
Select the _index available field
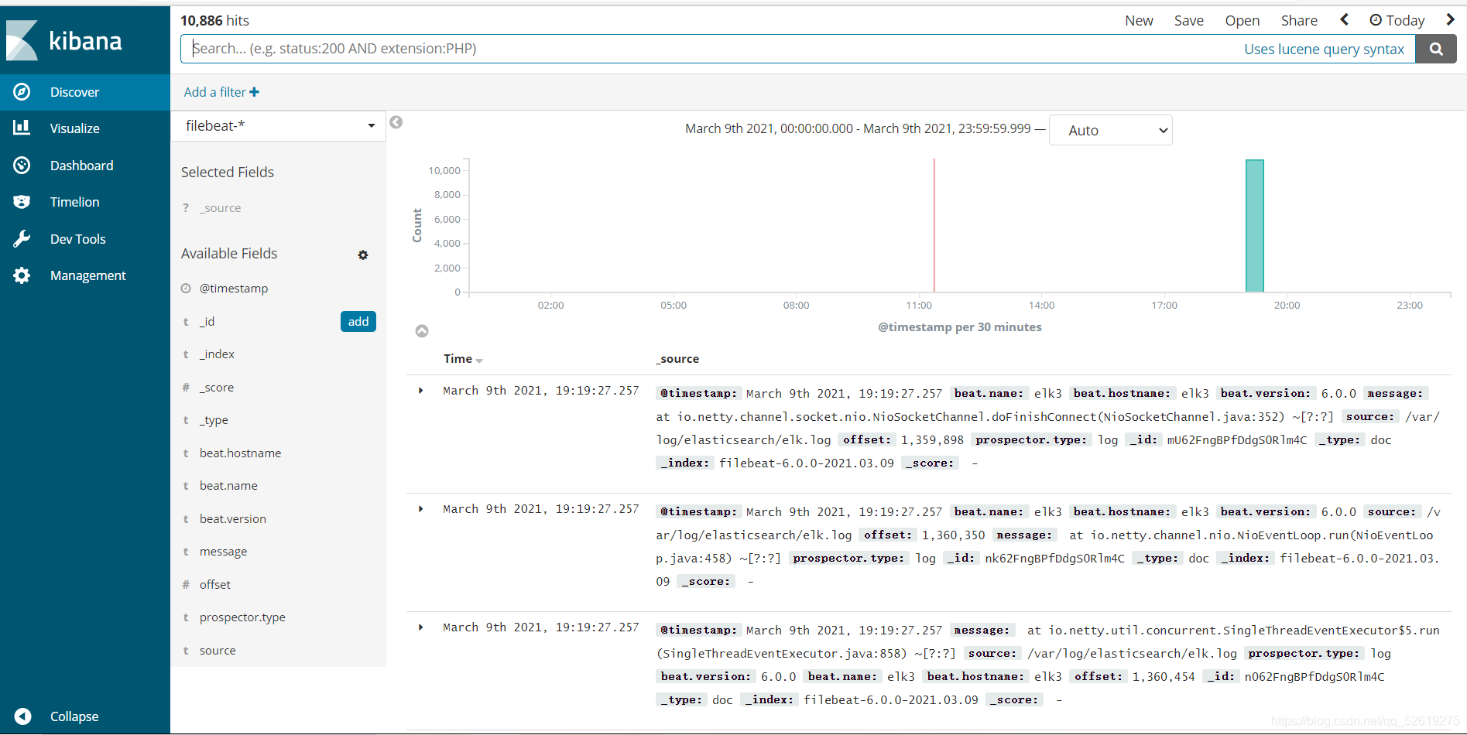(217, 354)
